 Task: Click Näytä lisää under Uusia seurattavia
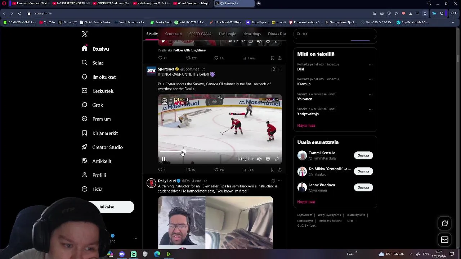click(x=306, y=202)
